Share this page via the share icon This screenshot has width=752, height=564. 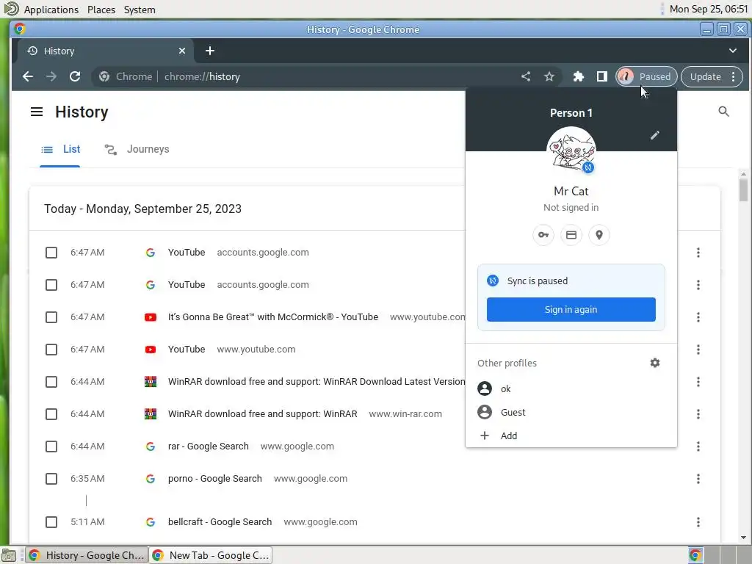(526, 76)
